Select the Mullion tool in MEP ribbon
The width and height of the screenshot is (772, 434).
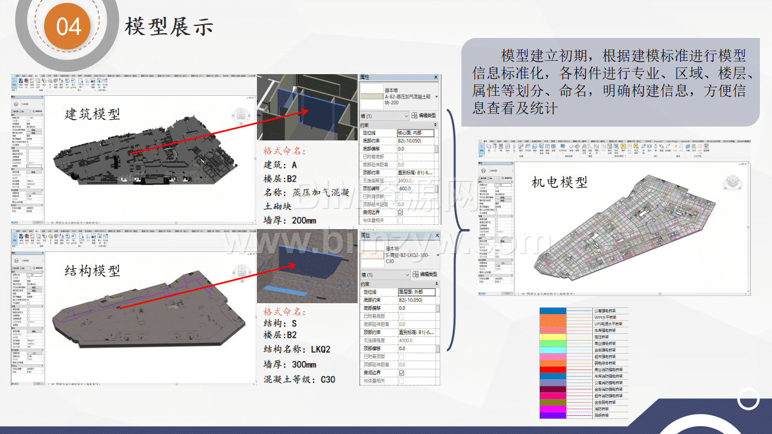(553, 148)
